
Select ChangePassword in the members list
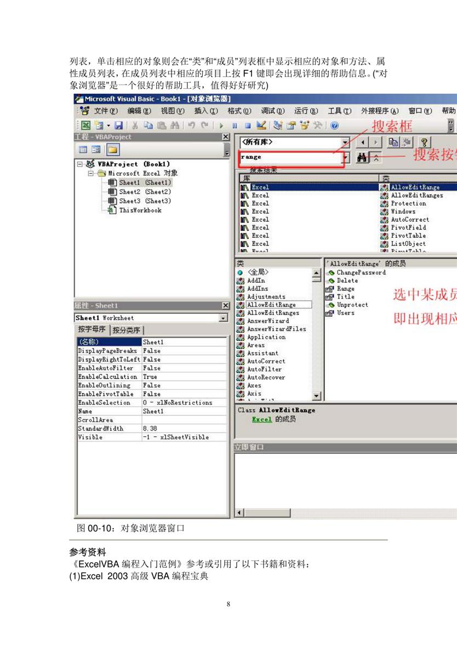[361, 272]
